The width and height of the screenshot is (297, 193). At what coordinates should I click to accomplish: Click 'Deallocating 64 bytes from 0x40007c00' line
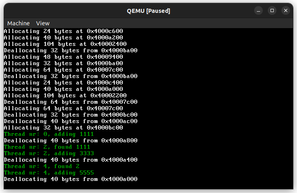coord(71,102)
